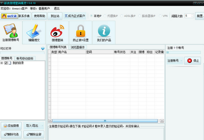Click the 退出 logout link
The height and width of the screenshot is (140, 204).
click(x=57, y=9)
